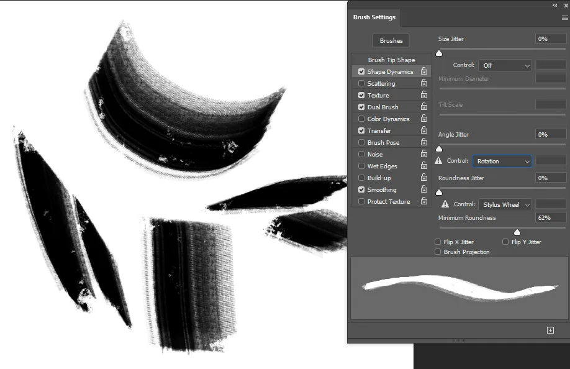
Task: Adjust the Minimum Roundness slider handle
Action: tap(517, 232)
